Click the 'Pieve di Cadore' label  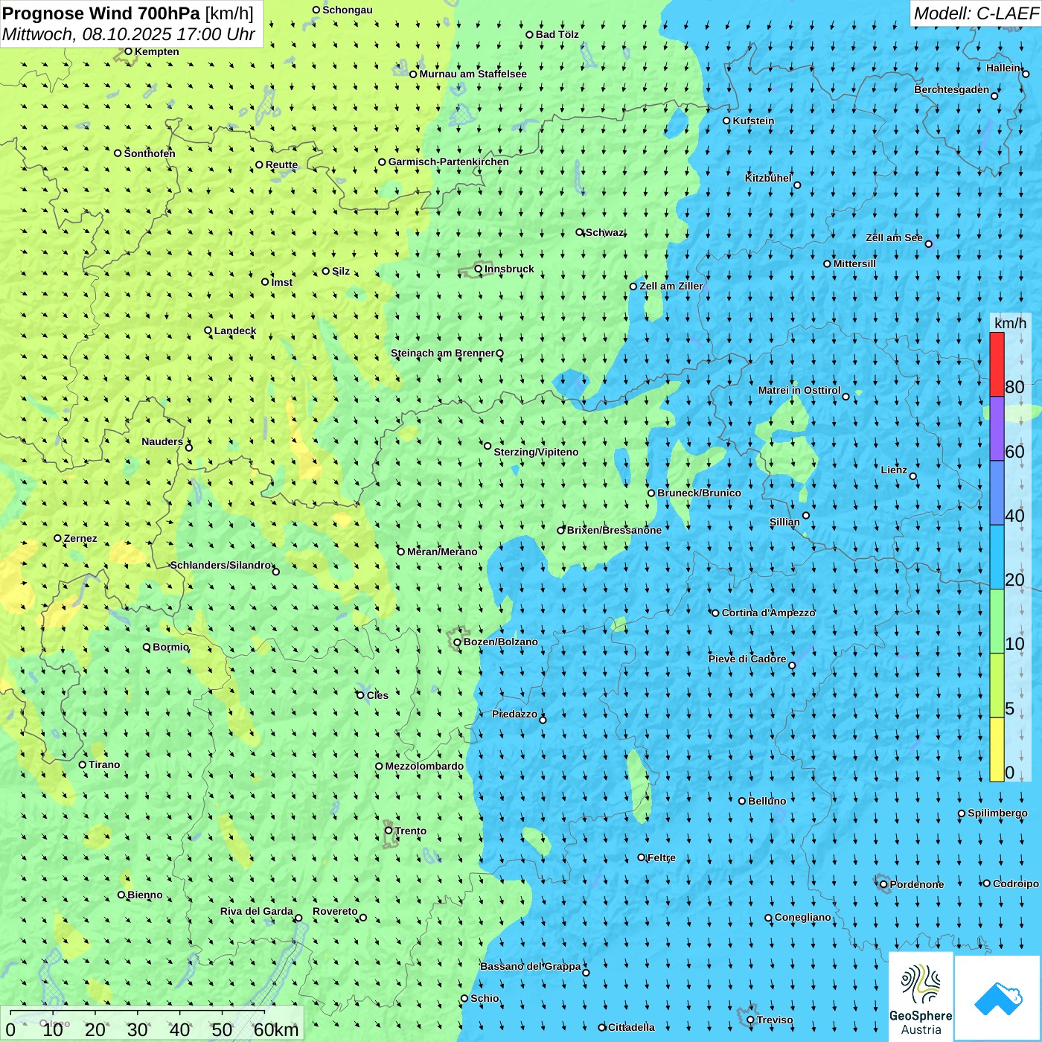(747, 659)
